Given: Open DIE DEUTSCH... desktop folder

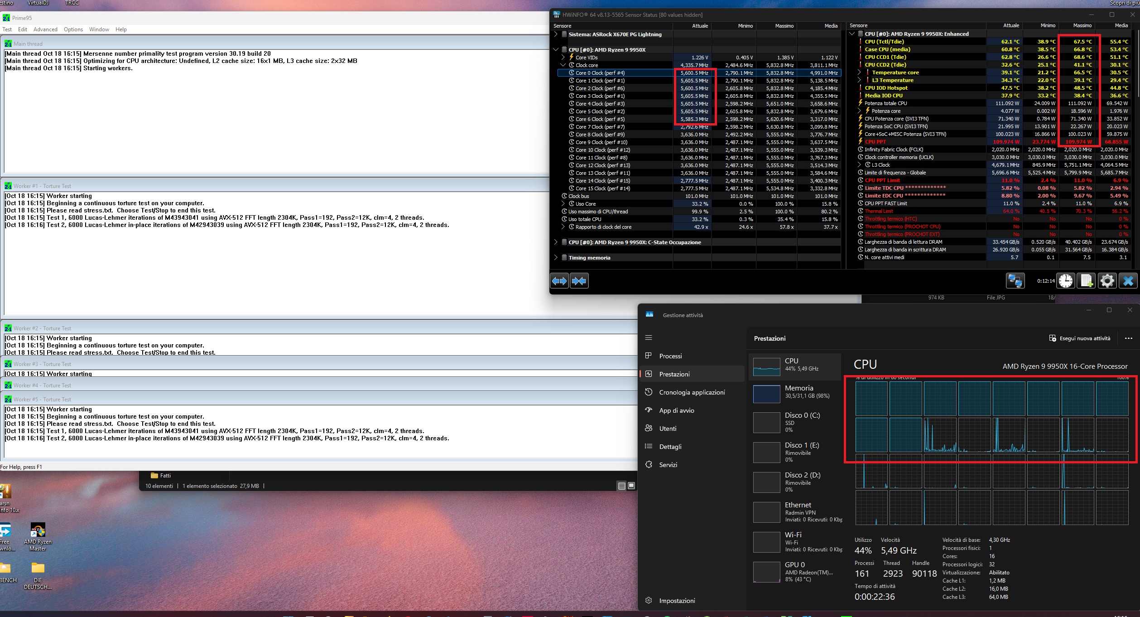Looking at the screenshot, I should point(38,575).
